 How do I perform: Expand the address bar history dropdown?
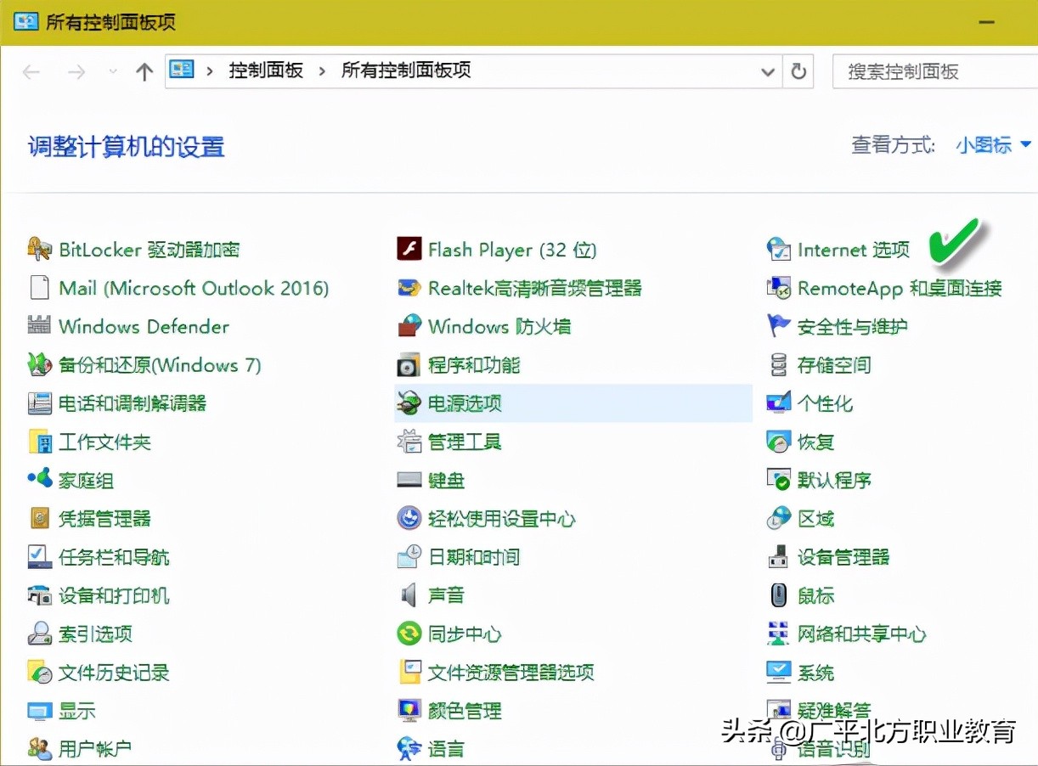coord(768,71)
